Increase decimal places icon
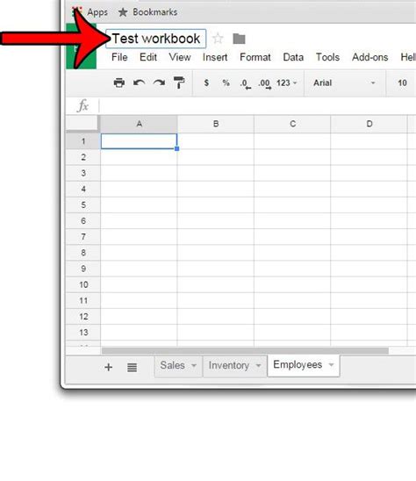The image size is (416, 481). click(265, 83)
